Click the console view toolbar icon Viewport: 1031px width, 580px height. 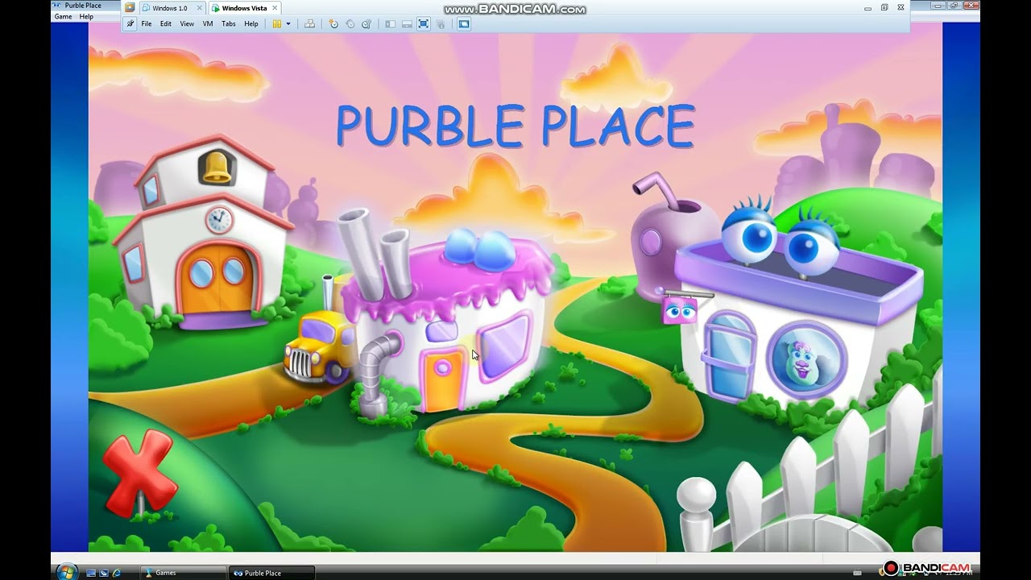click(x=464, y=24)
